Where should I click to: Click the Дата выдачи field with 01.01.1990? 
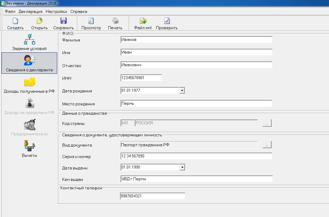pyautogui.click(x=150, y=167)
